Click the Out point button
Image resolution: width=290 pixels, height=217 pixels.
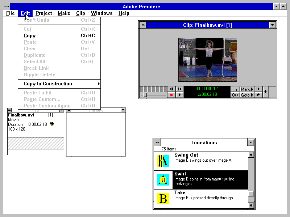[235, 95]
